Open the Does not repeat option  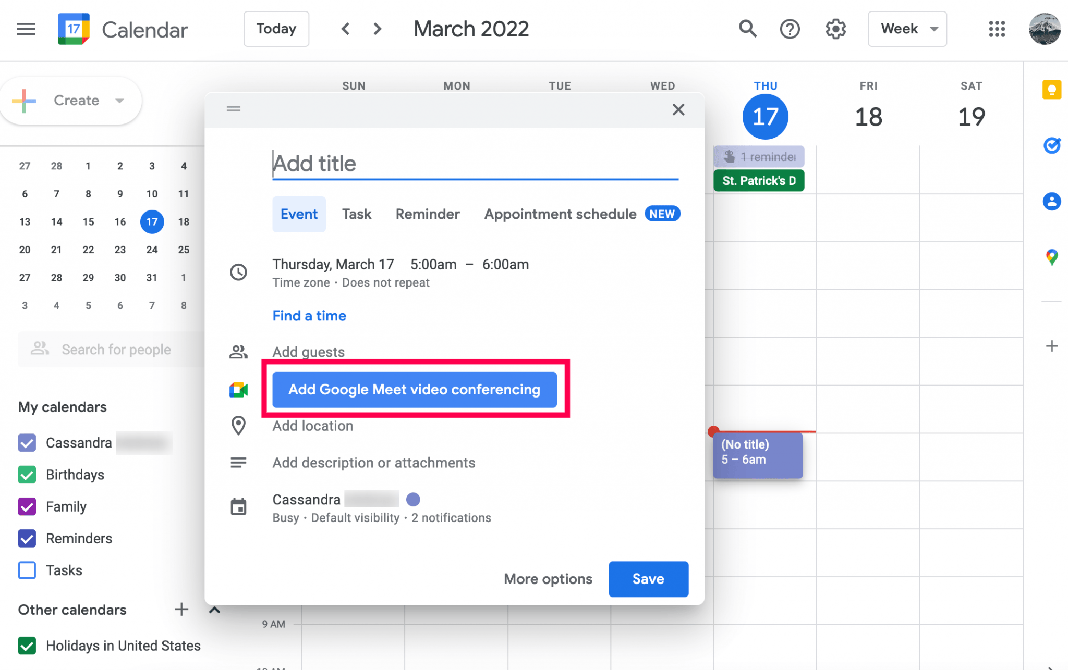[x=386, y=283]
